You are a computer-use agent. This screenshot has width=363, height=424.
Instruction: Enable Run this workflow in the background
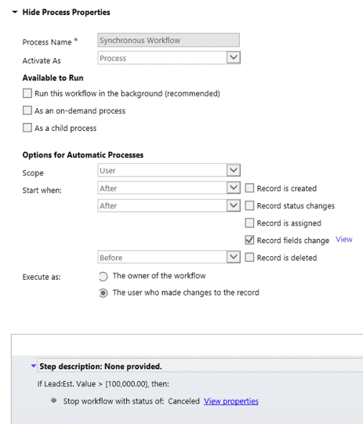27,93
